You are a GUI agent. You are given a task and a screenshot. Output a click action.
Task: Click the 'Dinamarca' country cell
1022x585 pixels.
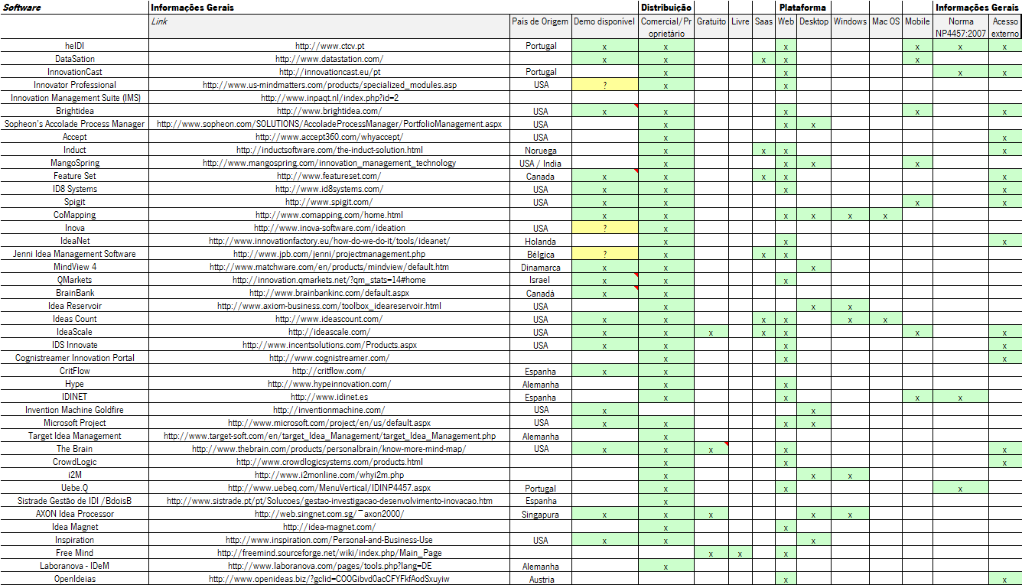(541, 267)
